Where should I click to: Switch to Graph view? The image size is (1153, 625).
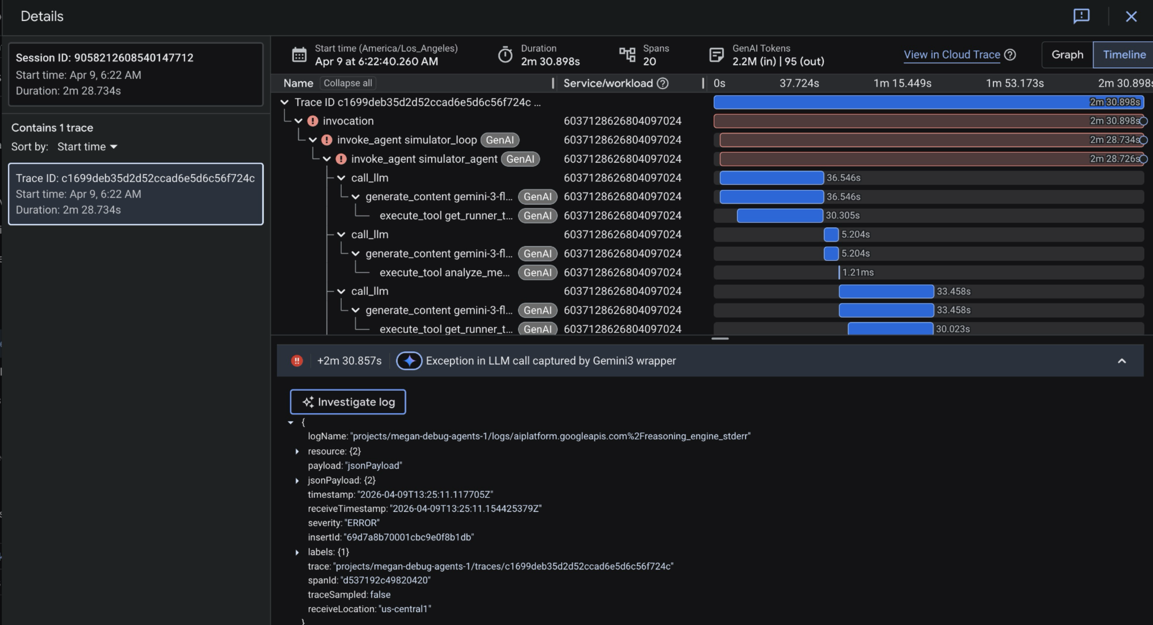(x=1067, y=55)
